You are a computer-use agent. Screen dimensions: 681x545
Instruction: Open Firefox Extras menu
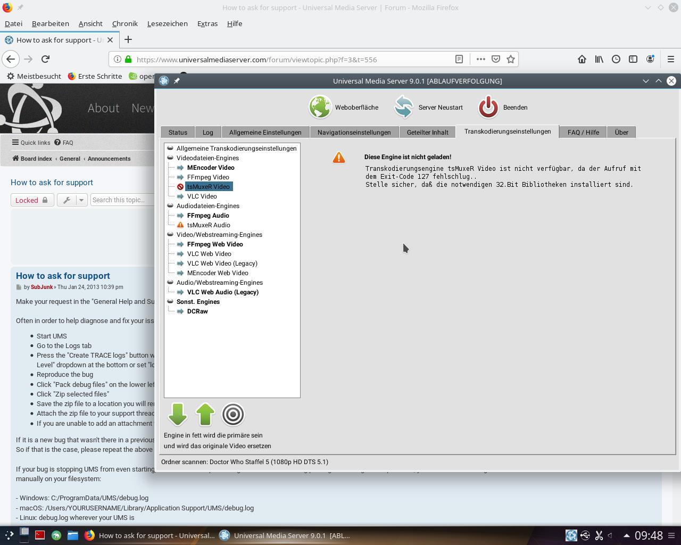click(x=207, y=23)
